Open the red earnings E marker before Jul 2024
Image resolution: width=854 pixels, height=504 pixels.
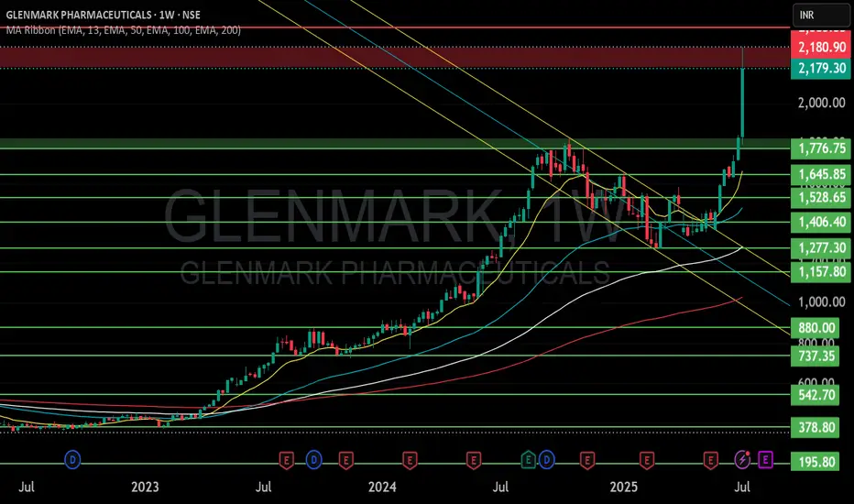coord(474,460)
